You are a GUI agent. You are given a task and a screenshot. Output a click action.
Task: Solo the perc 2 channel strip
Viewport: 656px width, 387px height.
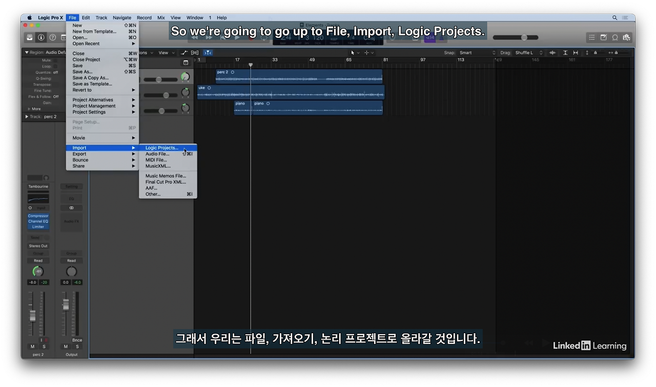point(44,347)
